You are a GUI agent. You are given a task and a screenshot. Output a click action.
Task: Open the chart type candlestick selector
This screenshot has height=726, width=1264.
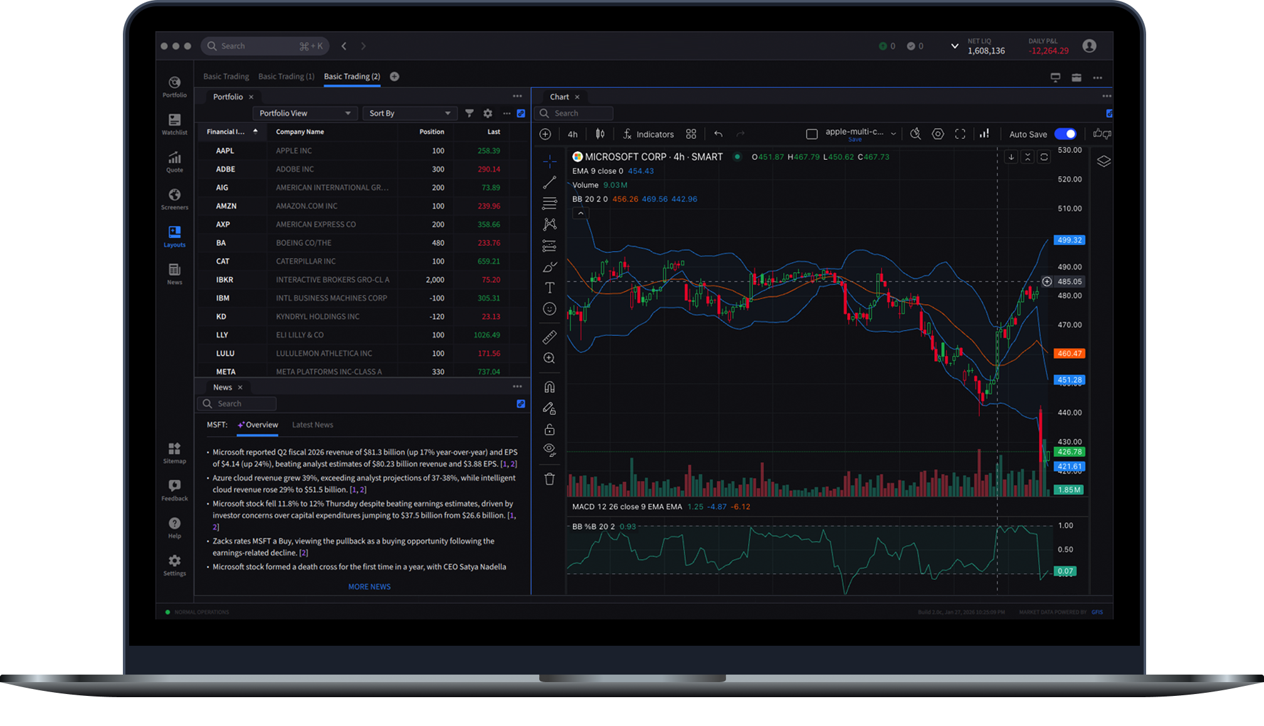[x=600, y=134]
